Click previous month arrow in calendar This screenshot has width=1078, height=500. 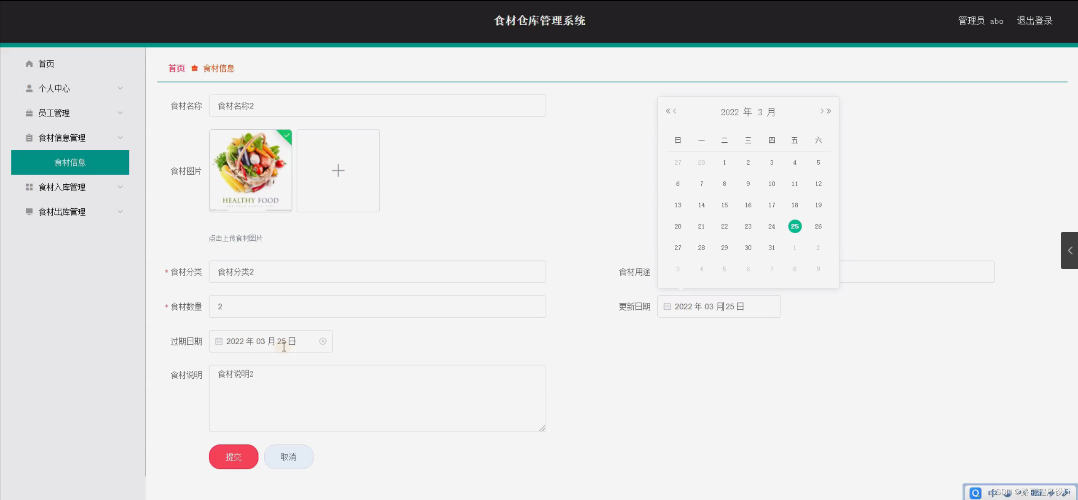pyautogui.click(x=675, y=111)
